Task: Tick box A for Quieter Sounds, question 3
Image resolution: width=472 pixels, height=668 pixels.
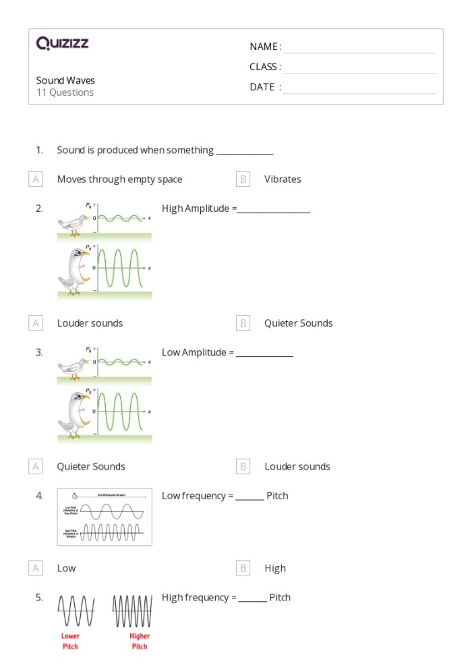Action: pos(36,466)
